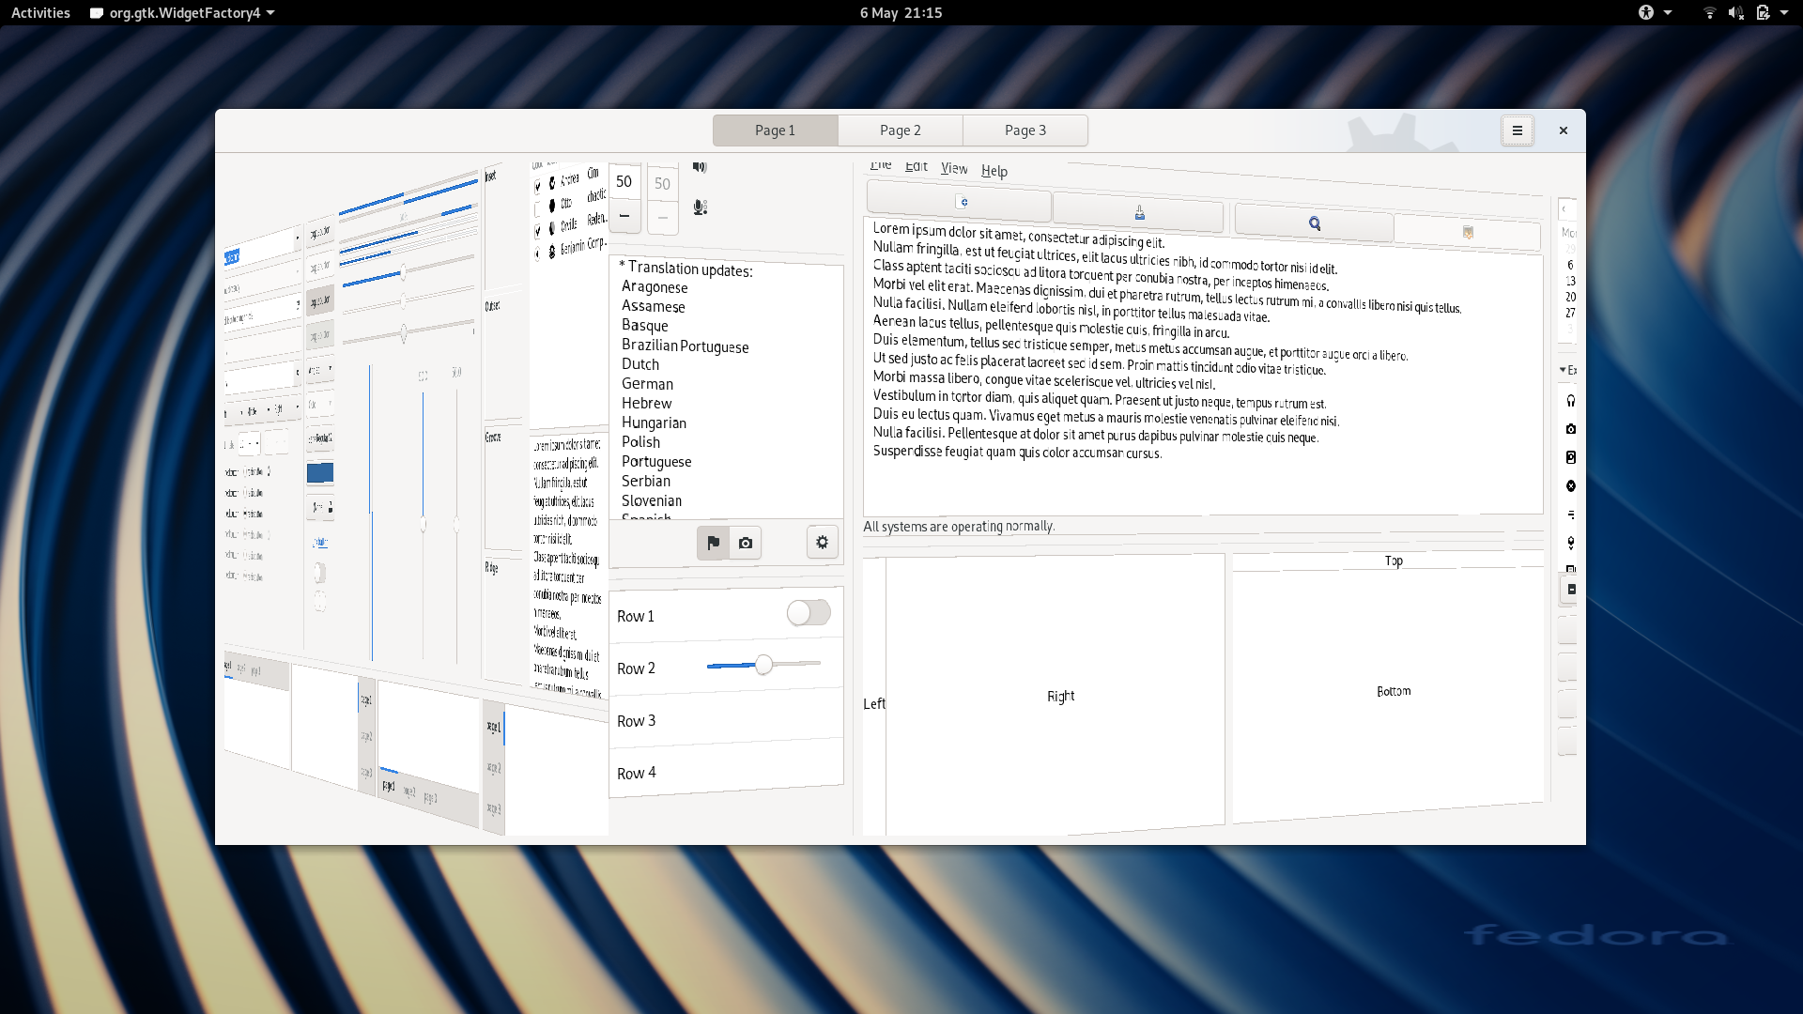Check the Otto row checkbox
This screenshot has width=1803, height=1014.
click(x=537, y=208)
